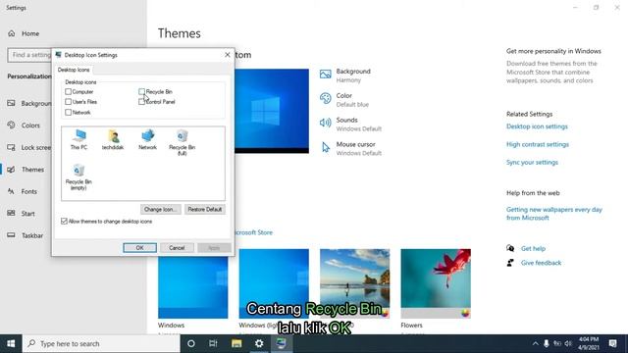Viewport: 628px width, 353px height.
Task: Open the High contrast settings link
Action: [538, 144]
